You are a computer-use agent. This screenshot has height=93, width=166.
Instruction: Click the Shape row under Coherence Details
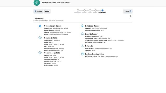(54, 57)
